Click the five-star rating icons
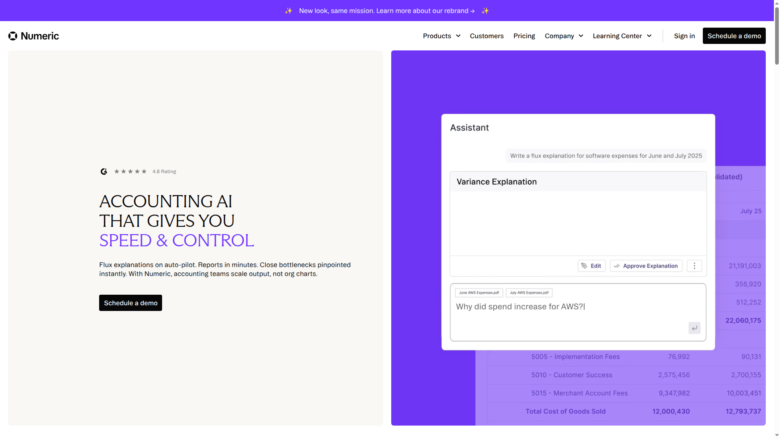The image size is (780, 439). pyautogui.click(x=130, y=172)
